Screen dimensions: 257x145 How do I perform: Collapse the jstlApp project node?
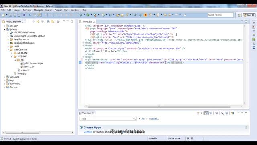tap(4, 29)
